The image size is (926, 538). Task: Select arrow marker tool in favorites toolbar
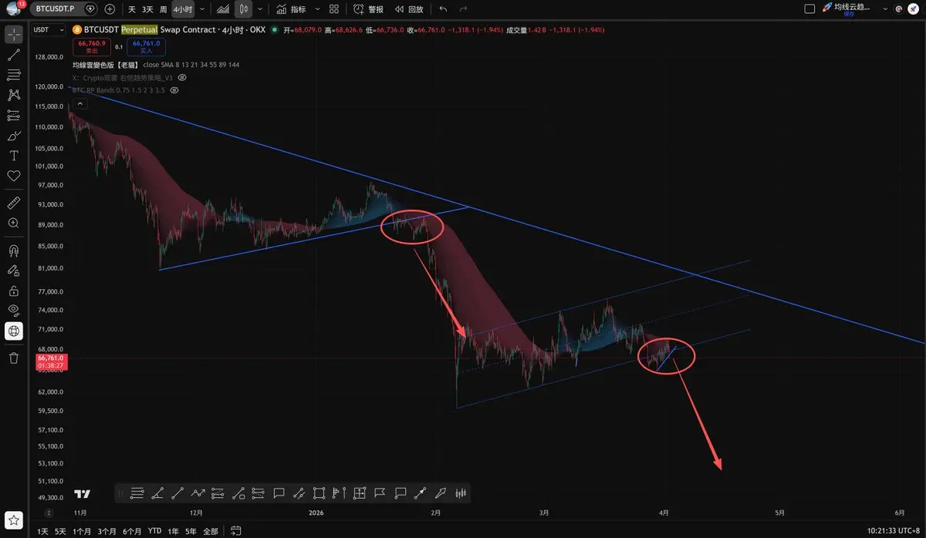click(x=441, y=493)
